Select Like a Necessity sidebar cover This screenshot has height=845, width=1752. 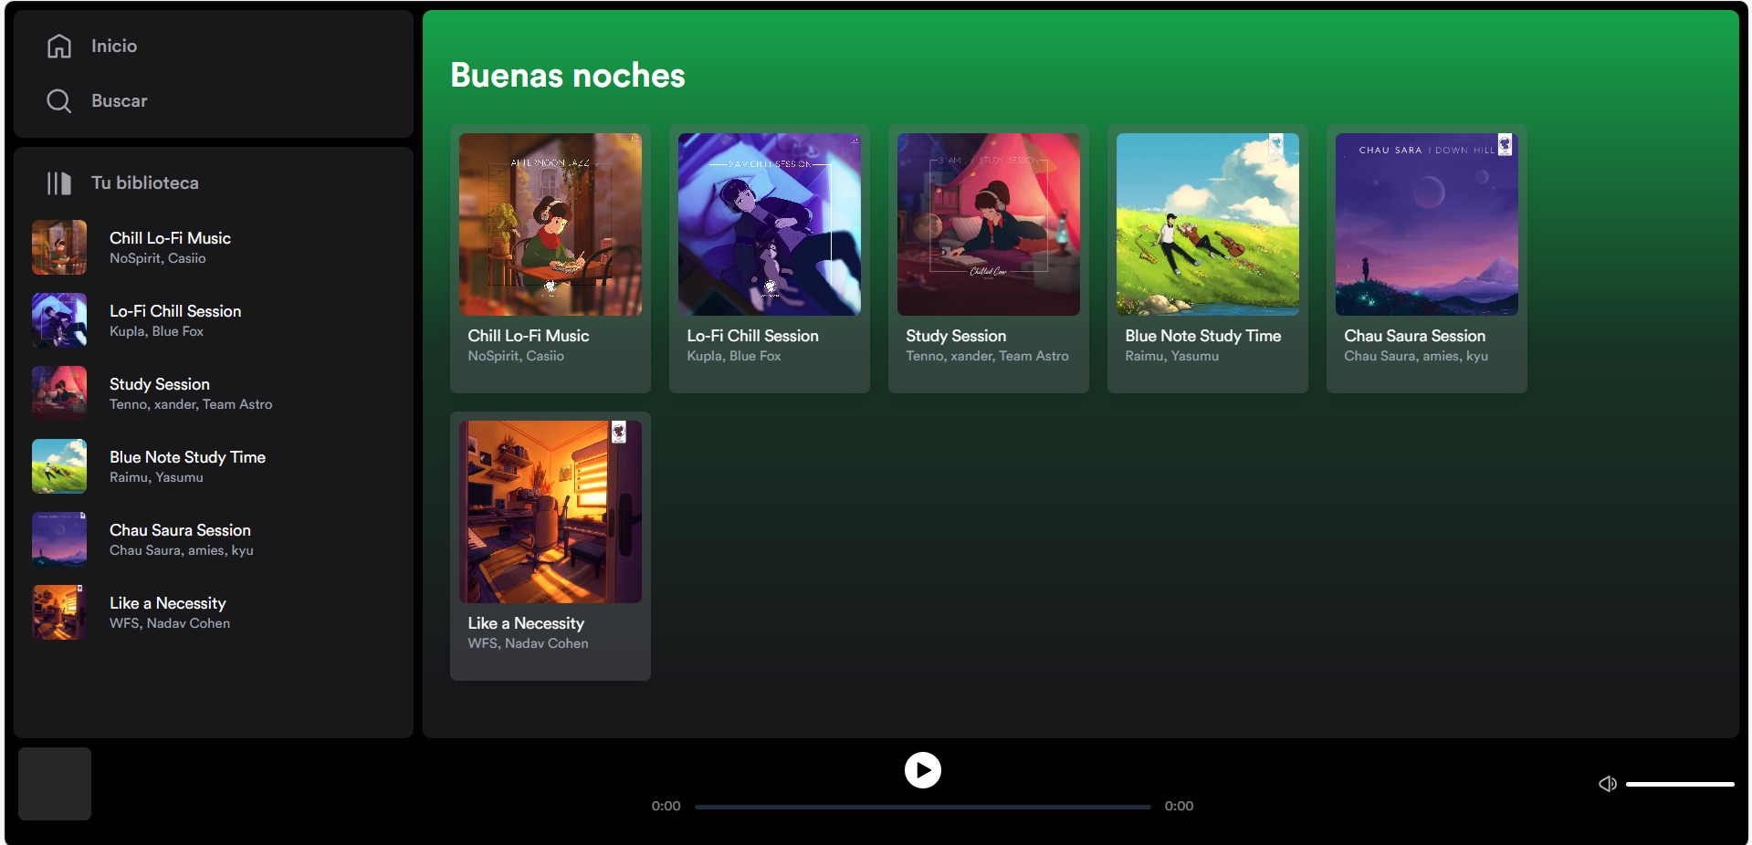click(x=59, y=612)
